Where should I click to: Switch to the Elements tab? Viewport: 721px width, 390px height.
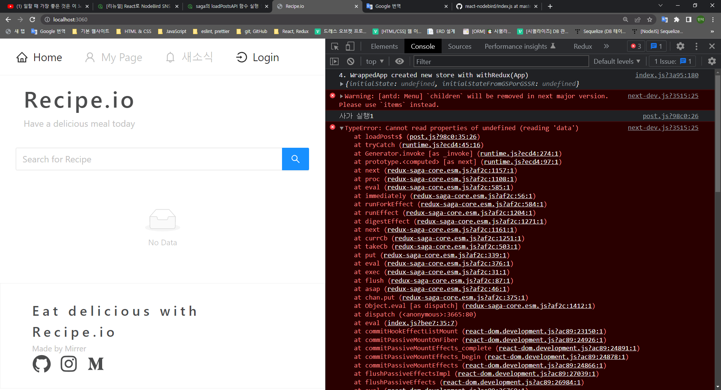[384, 46]
